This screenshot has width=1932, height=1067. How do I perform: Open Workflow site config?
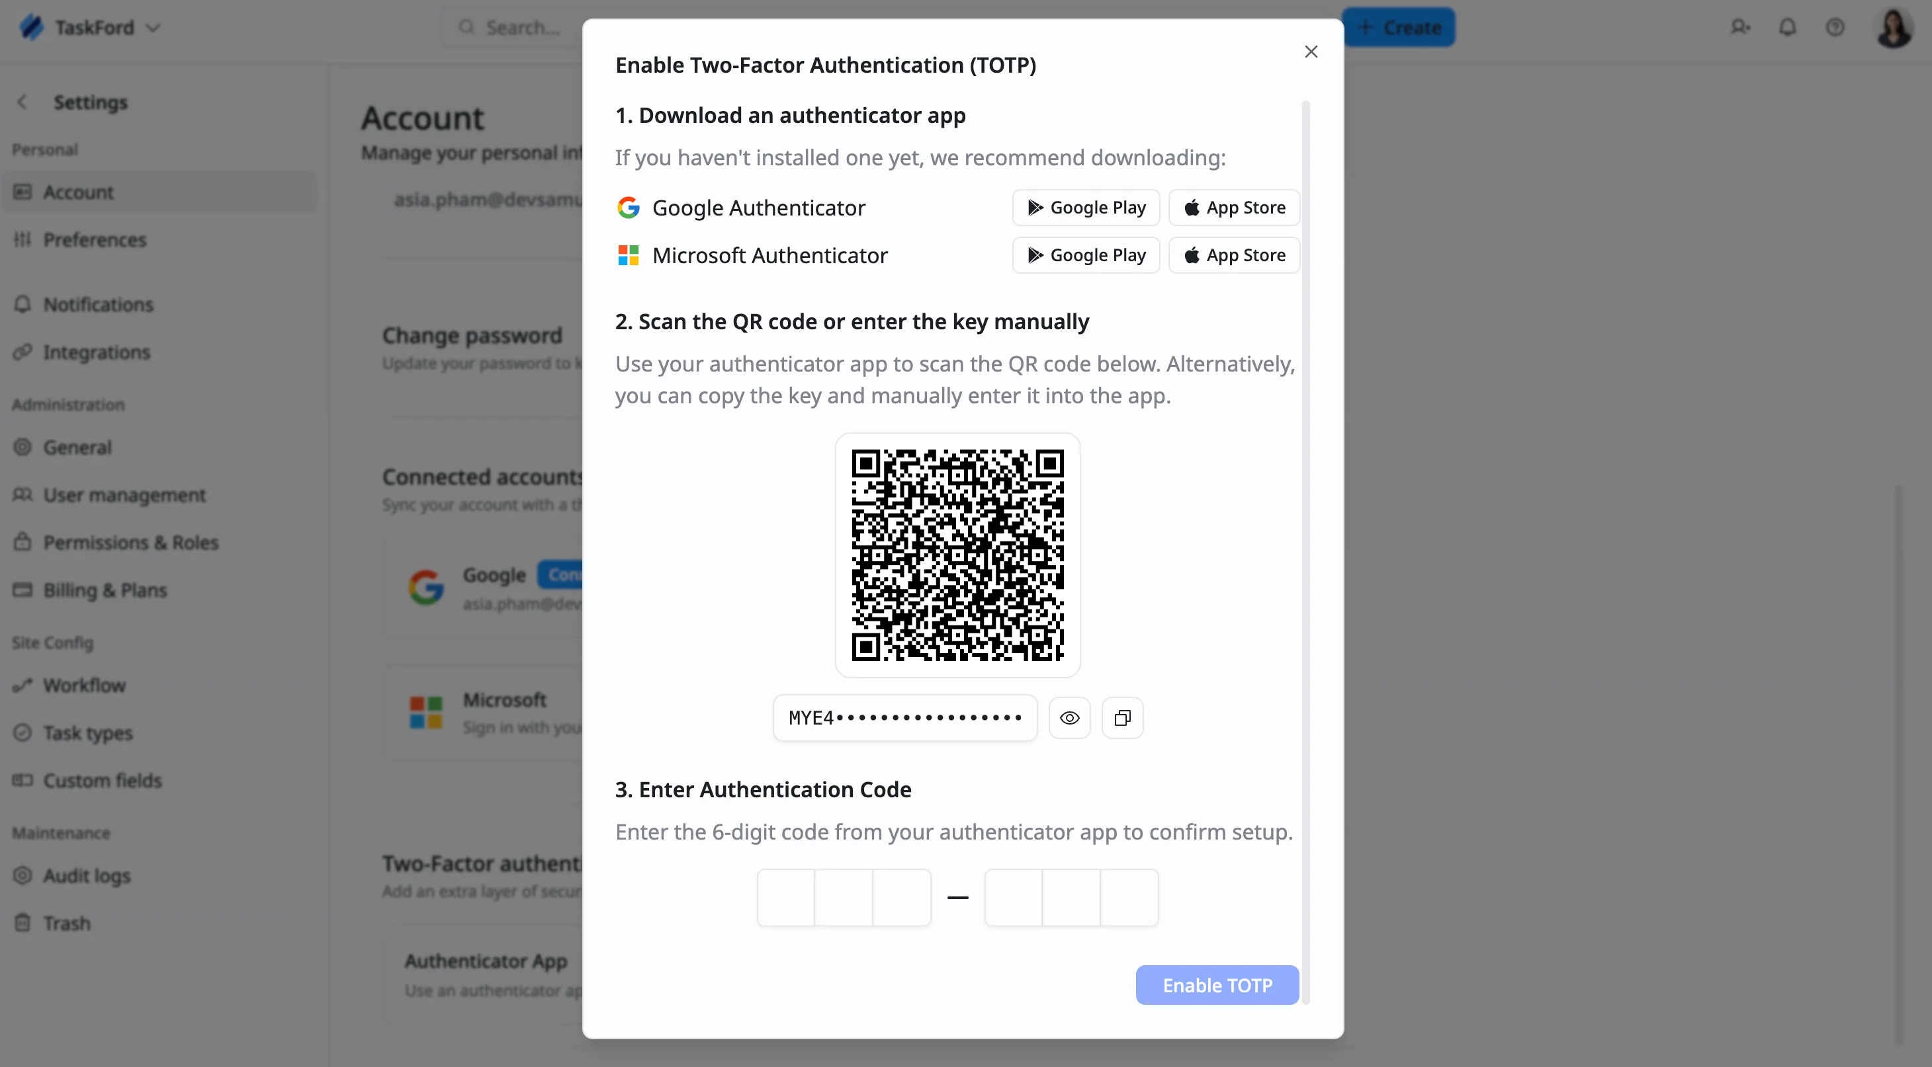159,685
